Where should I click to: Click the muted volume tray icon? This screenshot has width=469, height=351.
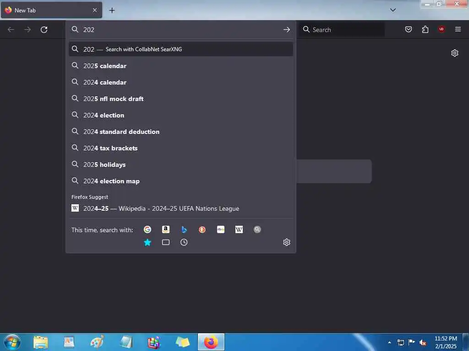pyautogui.click(x=423, y=342)
